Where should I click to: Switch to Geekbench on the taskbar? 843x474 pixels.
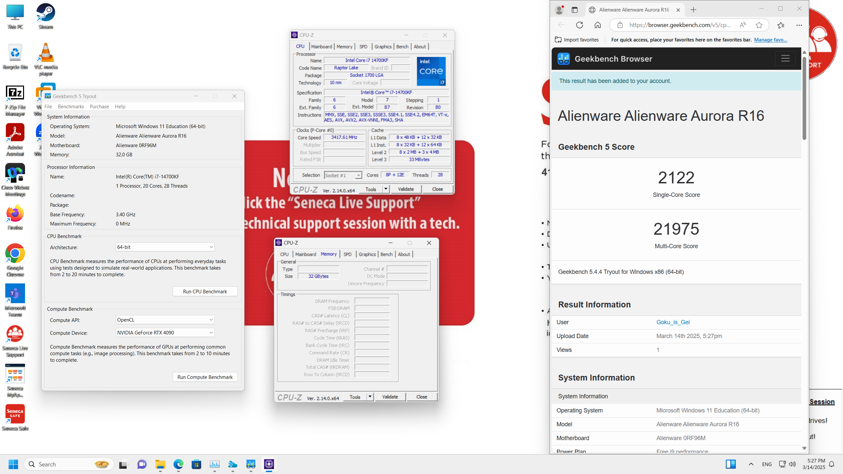[251, 464]
